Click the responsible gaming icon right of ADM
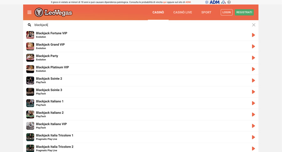The image size is (282, 152). [x=223, y=2]
